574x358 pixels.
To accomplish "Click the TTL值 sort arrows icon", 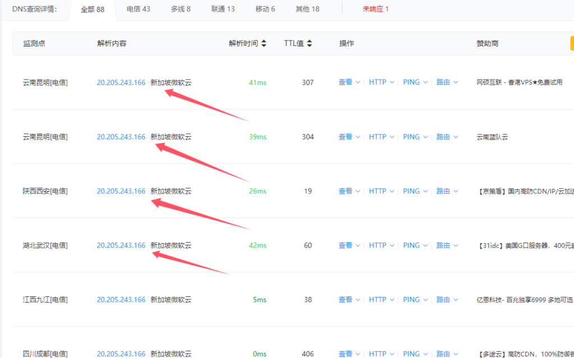I will pos(309,43).
